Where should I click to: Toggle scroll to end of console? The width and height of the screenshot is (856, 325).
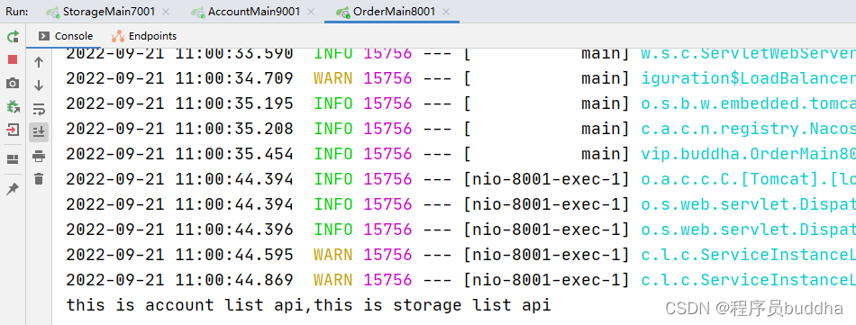click(39, 132)
